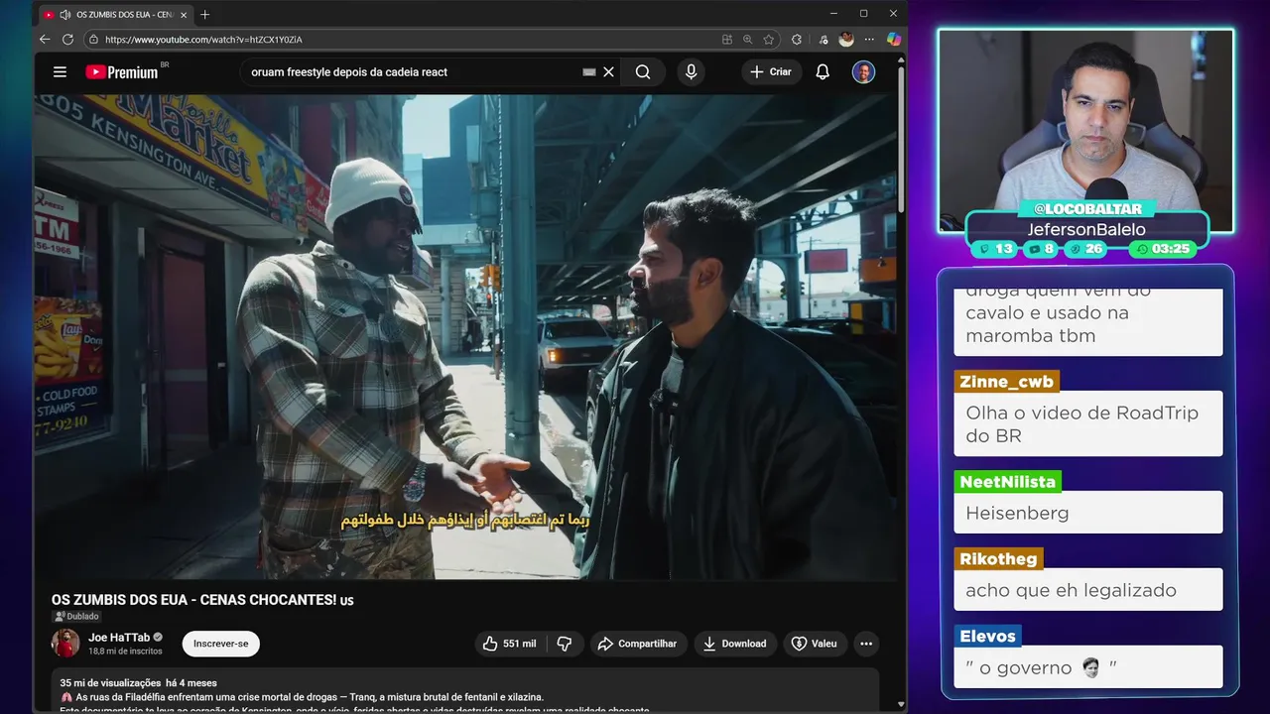This screenshot has width=1270, height=714.
Task: View site information lock icon
Action: pyautogui.click(x=93, y=40)
